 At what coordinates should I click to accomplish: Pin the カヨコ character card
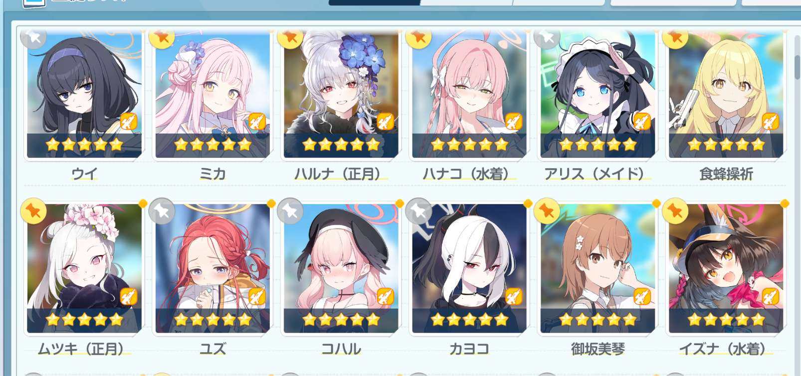pyautogui.click(x=418, y=211)
